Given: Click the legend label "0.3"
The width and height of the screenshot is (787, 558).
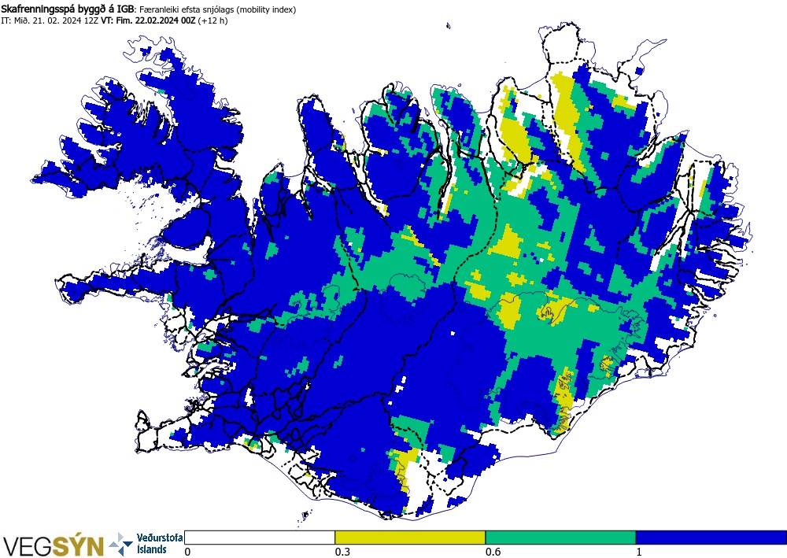Looking at the screenshot, I should point(342,552).
